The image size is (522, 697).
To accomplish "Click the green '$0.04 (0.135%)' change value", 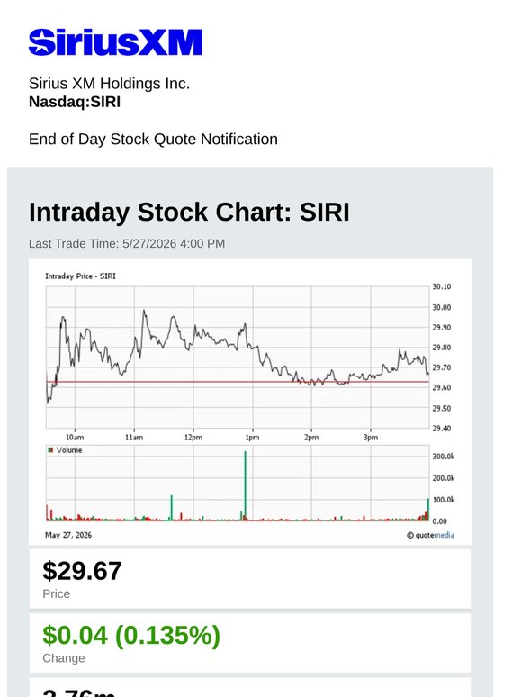I will 131,635.
